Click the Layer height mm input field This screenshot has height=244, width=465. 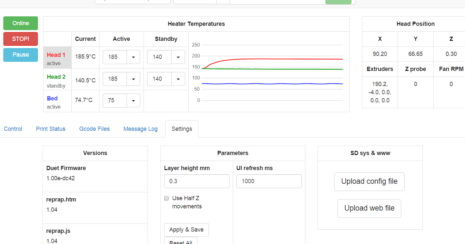tap(196, 181)
